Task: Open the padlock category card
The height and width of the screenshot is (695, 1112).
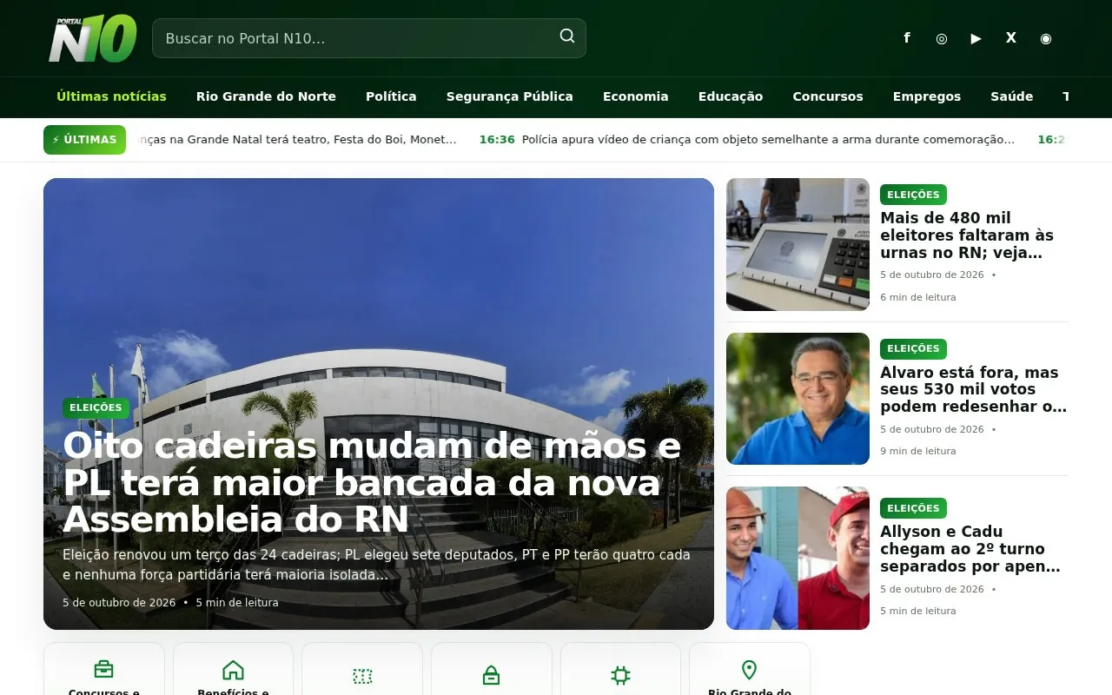Action: (491, 669)
